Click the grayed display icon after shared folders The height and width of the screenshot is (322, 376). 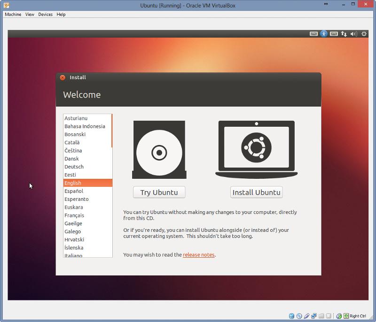tap(329, 316)
